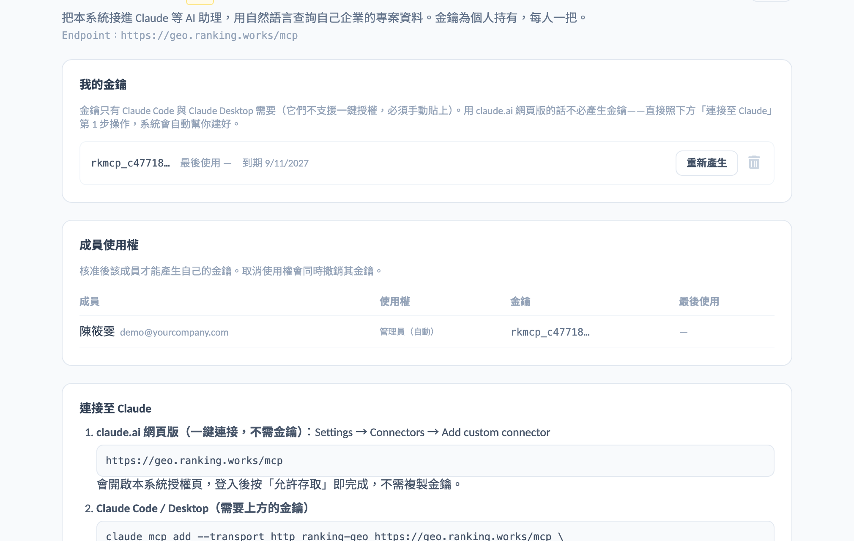Click the rkmcp_c47718… cell in members table
The width and height of the screenshot is (854, 541).
point(550,332)
